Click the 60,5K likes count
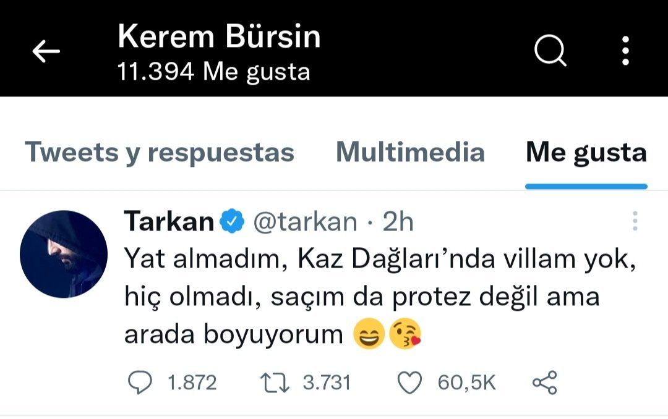The image size is (668, 419). [466, 383]
